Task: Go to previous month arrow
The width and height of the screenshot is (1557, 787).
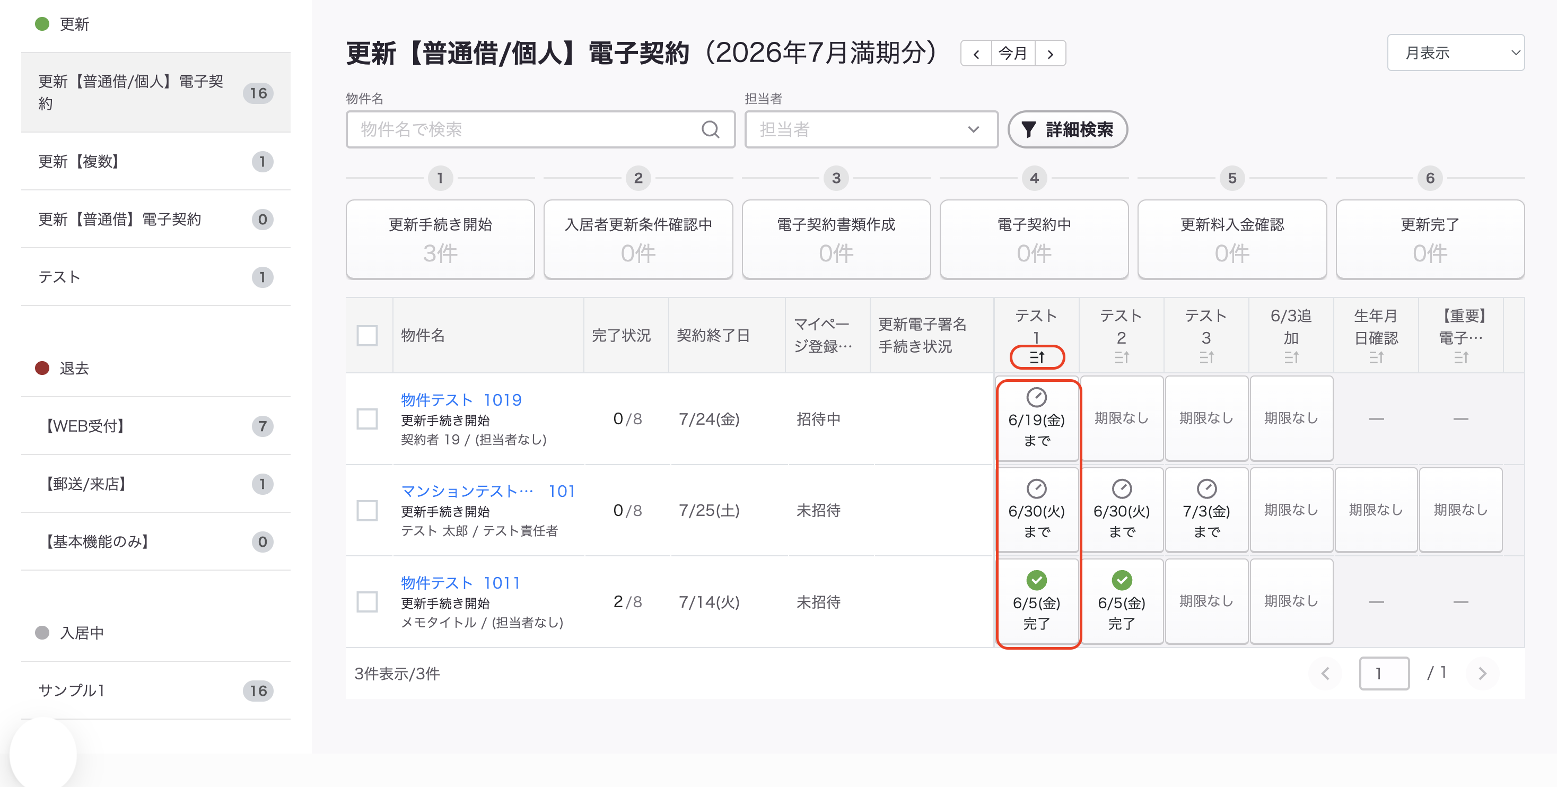Action: pos(976,54)
